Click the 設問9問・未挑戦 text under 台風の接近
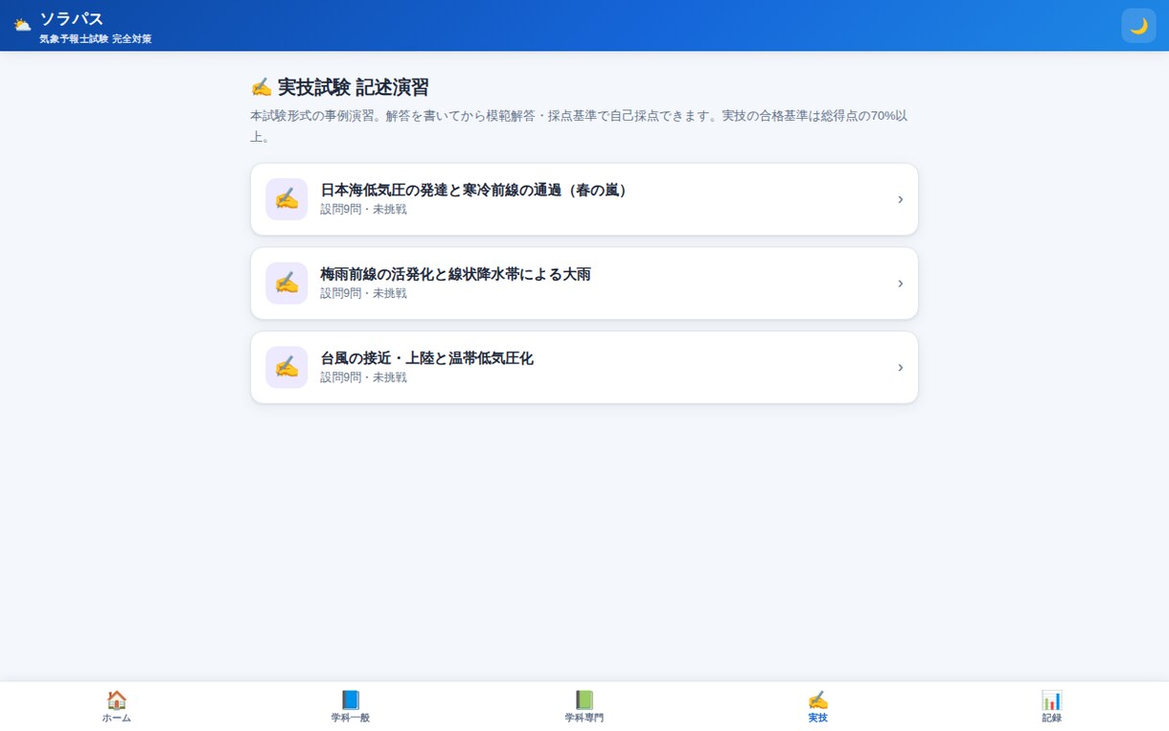 tap(363, 377)
